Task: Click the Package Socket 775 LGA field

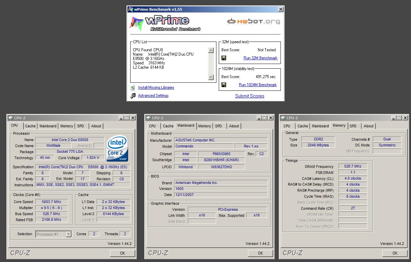Action: [x=70, y=151]
